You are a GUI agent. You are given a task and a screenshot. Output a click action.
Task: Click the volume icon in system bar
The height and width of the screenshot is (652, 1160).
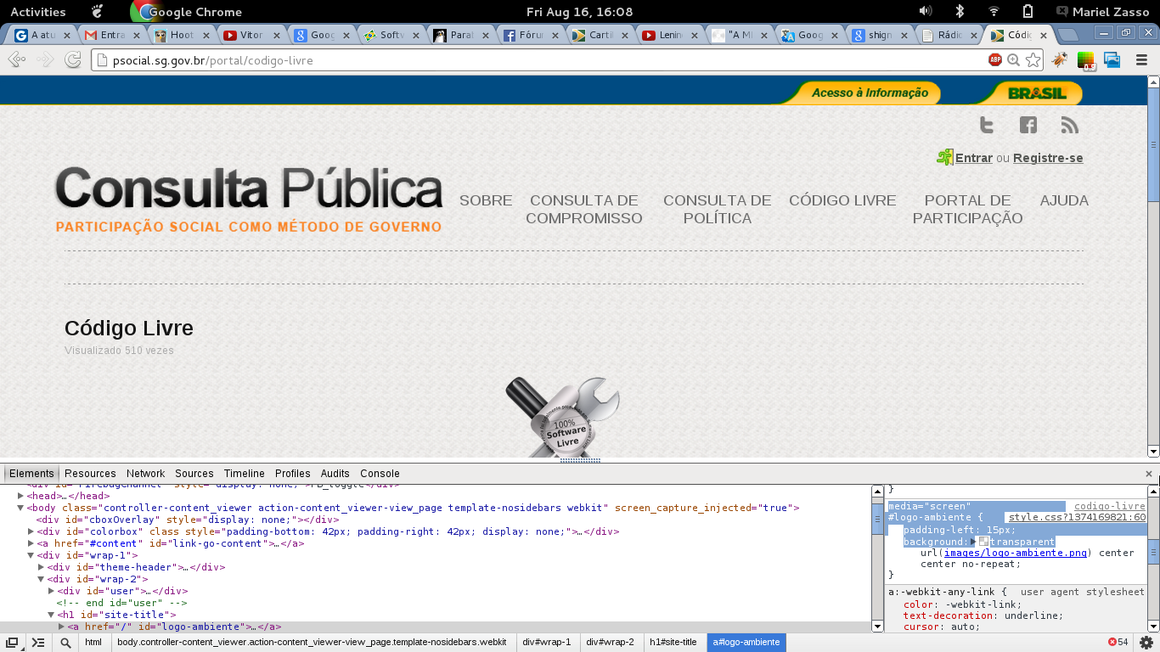[x=926, y=11]
